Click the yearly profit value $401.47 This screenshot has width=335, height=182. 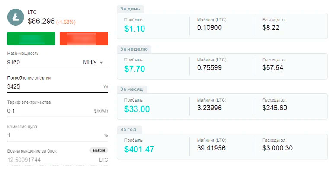(139, 149)
